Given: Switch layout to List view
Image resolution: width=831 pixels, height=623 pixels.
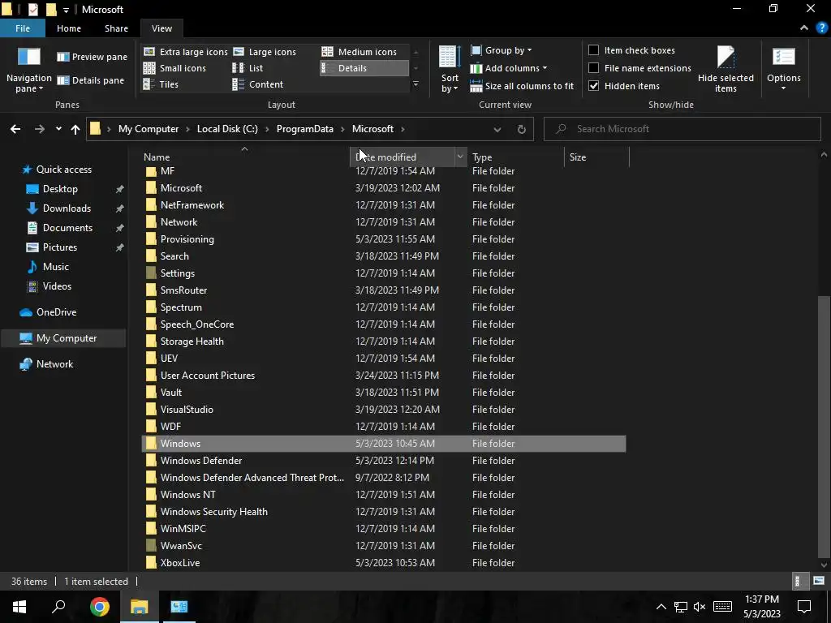Looking at the screenshot, I should (248, 68).
